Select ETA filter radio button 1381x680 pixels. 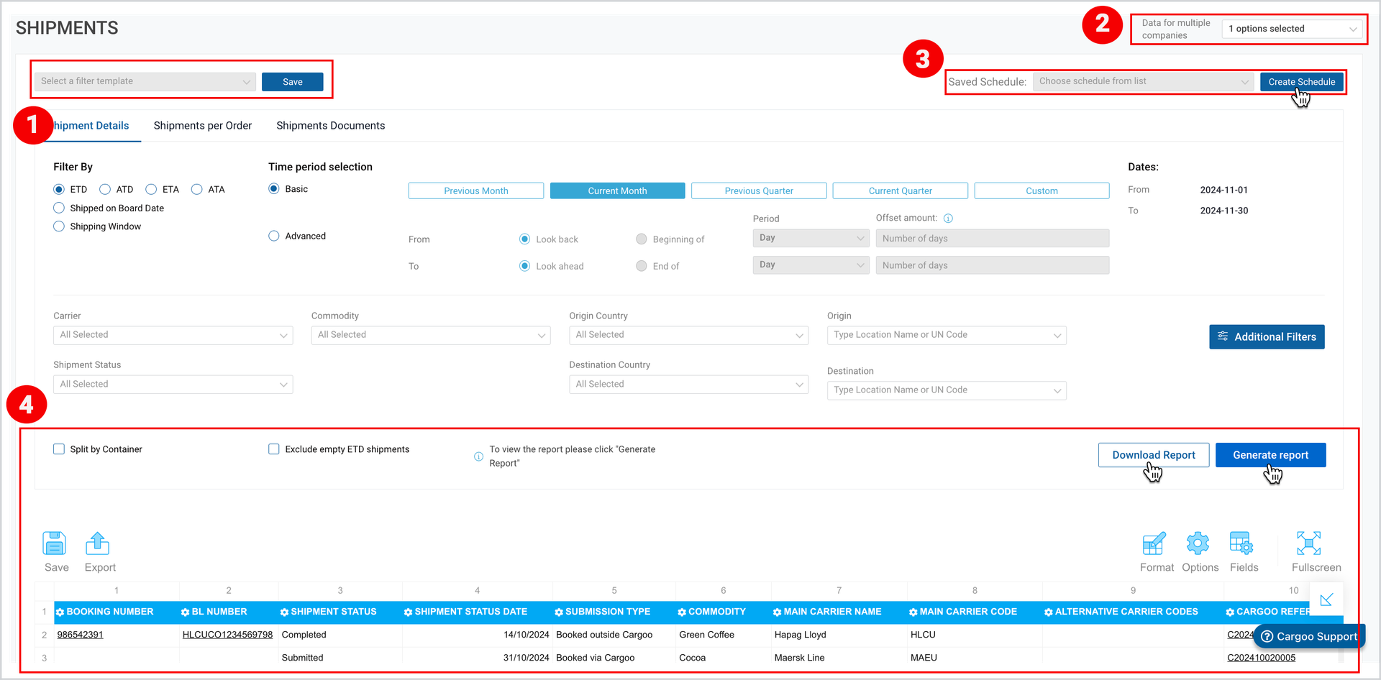pos(151,189)
